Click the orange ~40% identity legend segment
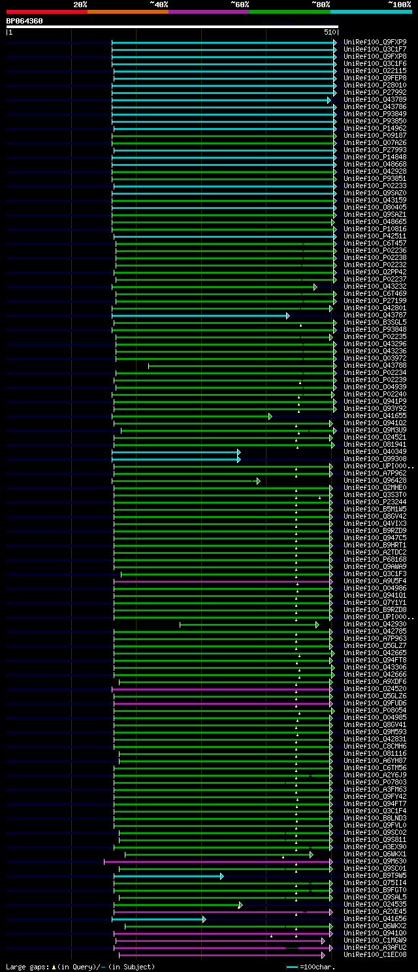Screen dimensions: 418x972 128,12
